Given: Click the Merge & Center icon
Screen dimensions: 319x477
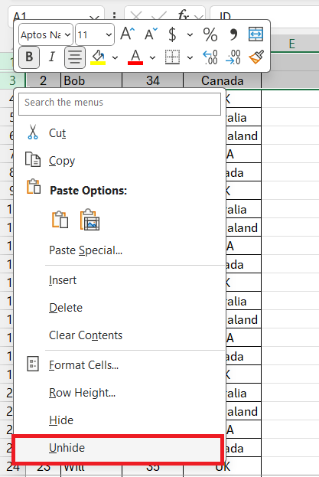Looking at the screenshot, I should tap(256, 34).
